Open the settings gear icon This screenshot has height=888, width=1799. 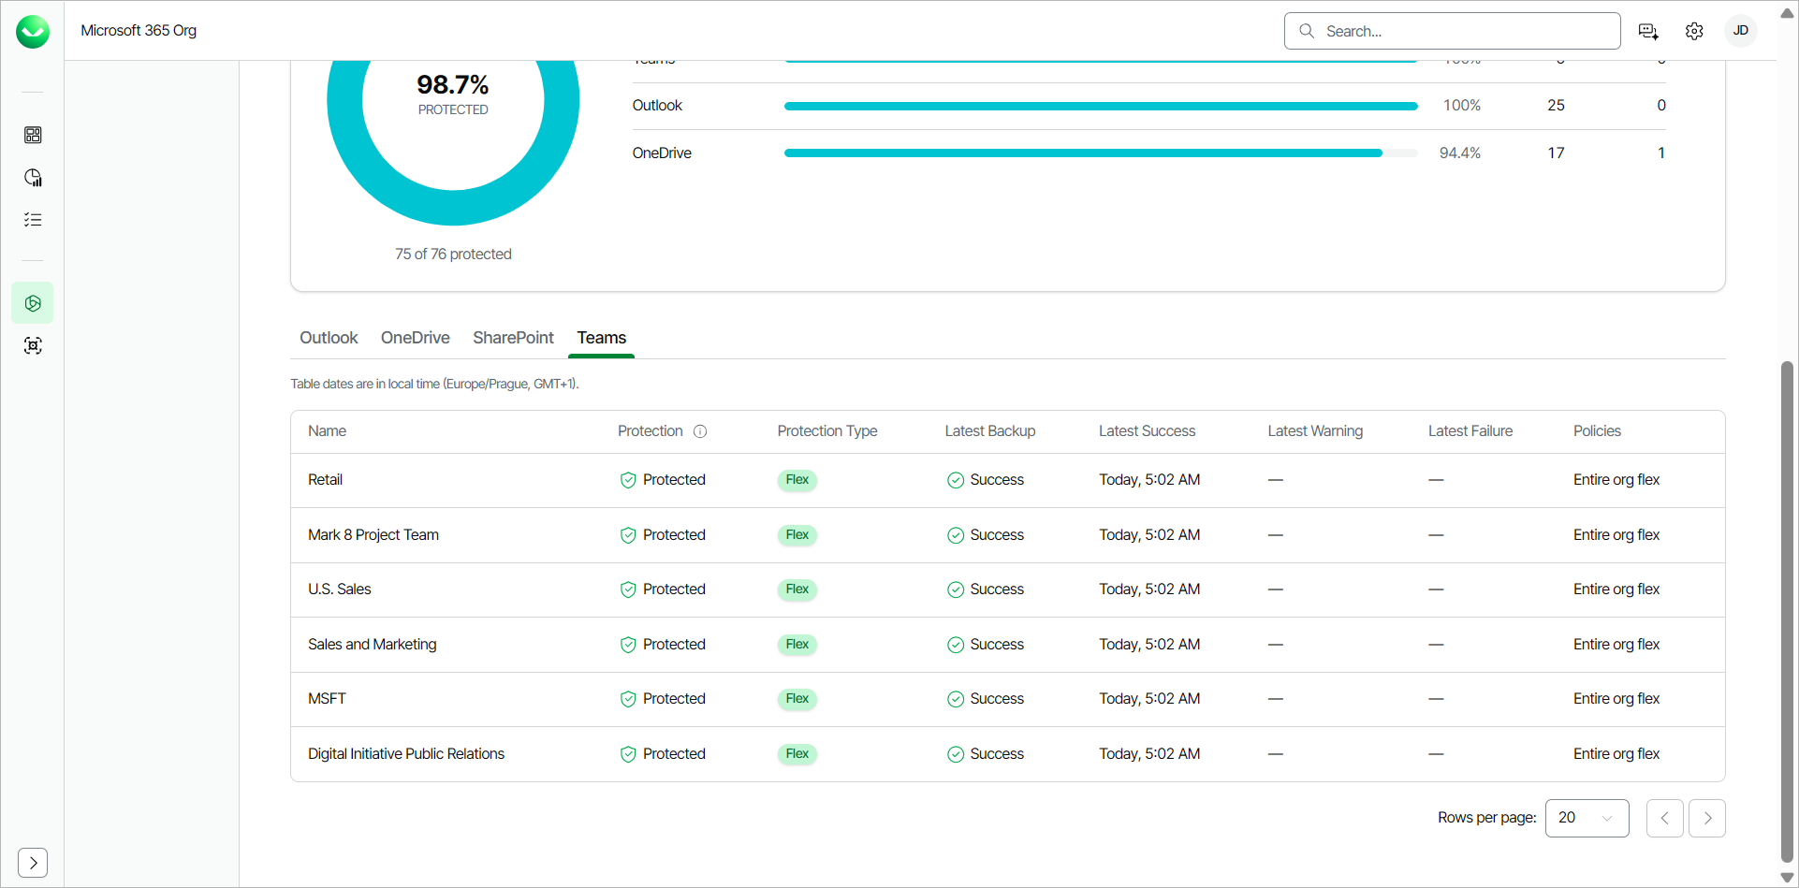pos(1694,32)
